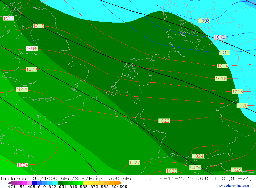Click the 474 legend value

click(12, 186)
